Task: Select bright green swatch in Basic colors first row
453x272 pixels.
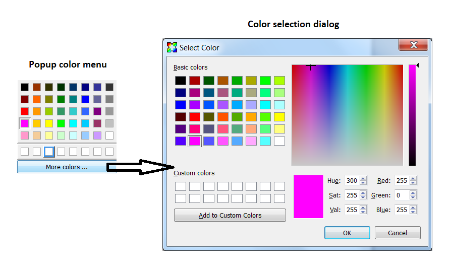Action: point(265,81)
